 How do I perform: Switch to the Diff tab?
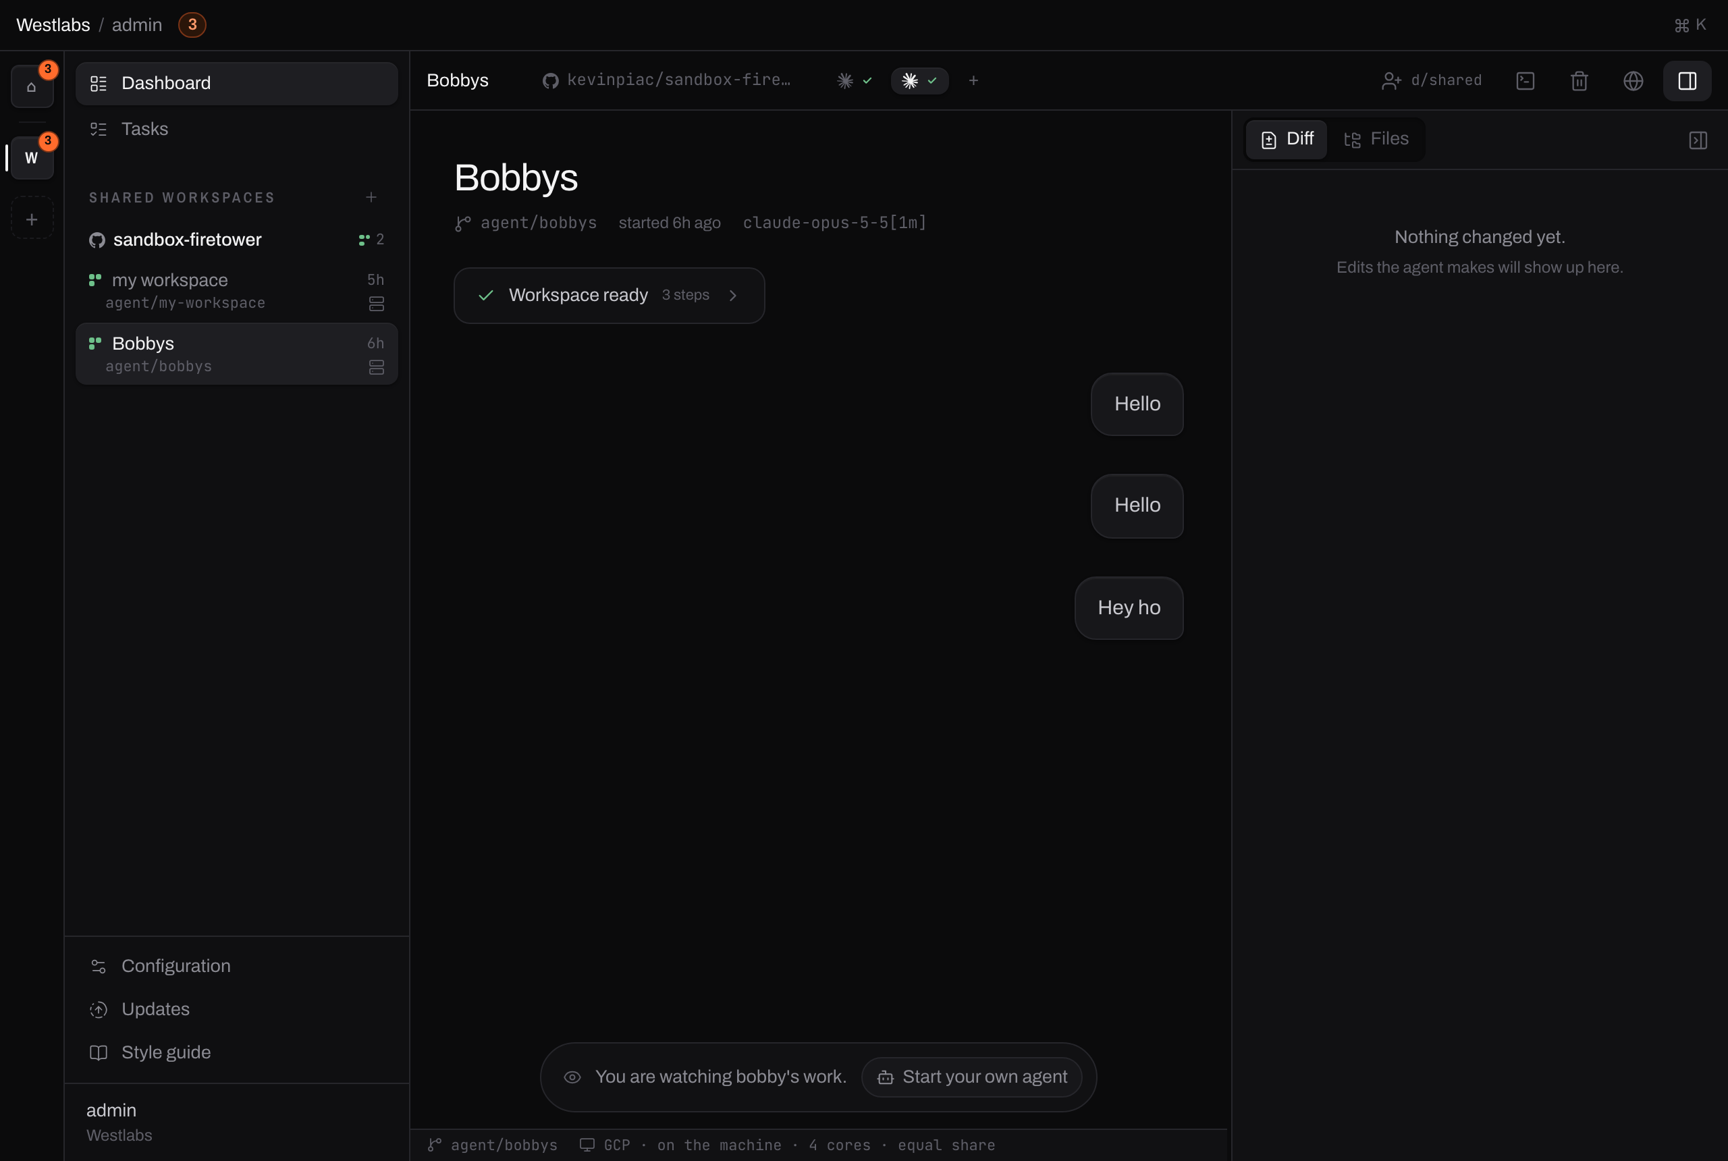pyautogui.click(x=1287, y=139)
